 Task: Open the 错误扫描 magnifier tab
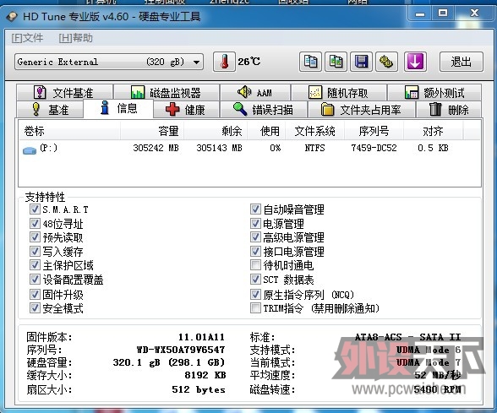[x=264, y=110]
